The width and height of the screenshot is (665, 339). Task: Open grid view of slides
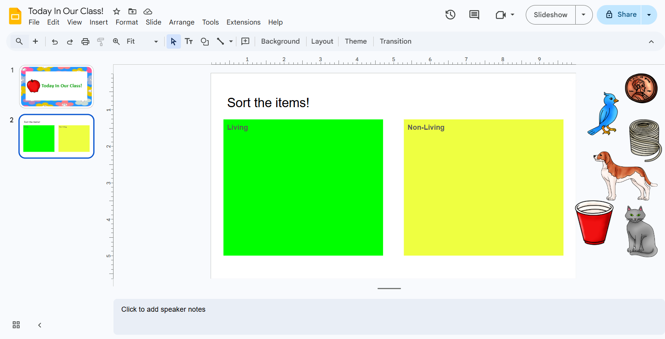16,325
